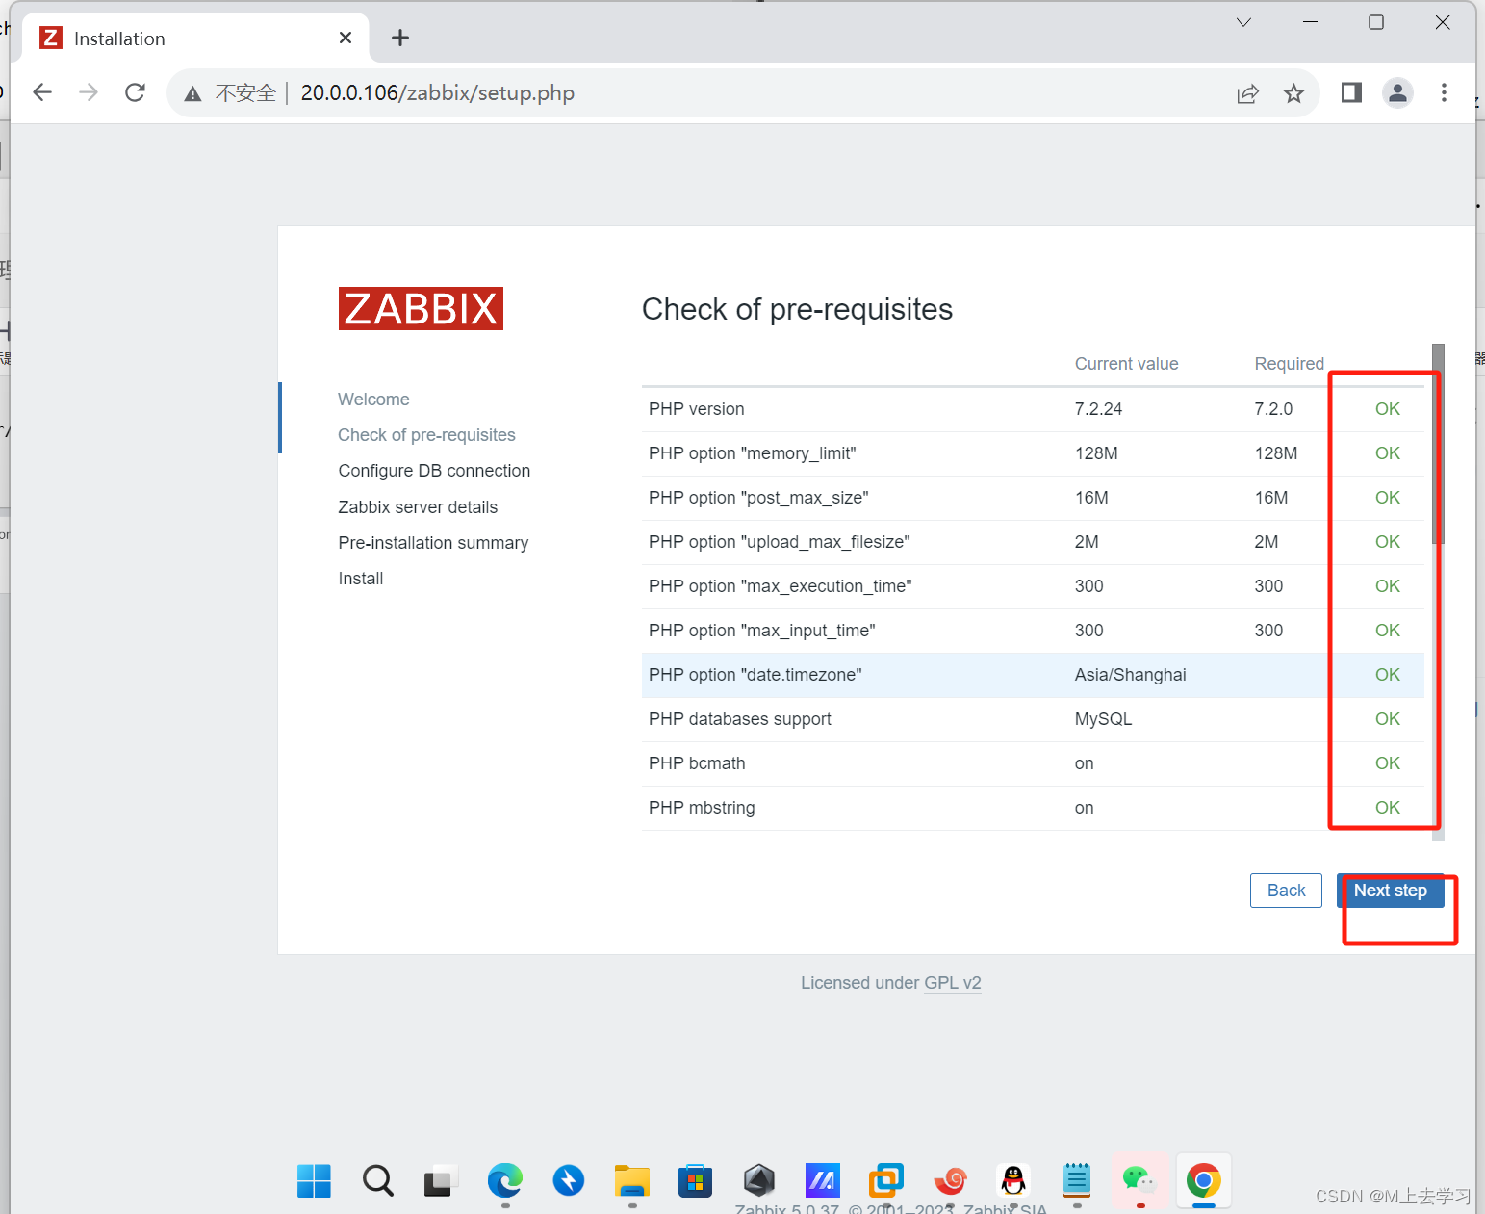Click the Current value column header
Viewport: 1485px width, 1214px height.
(1126, 364)
